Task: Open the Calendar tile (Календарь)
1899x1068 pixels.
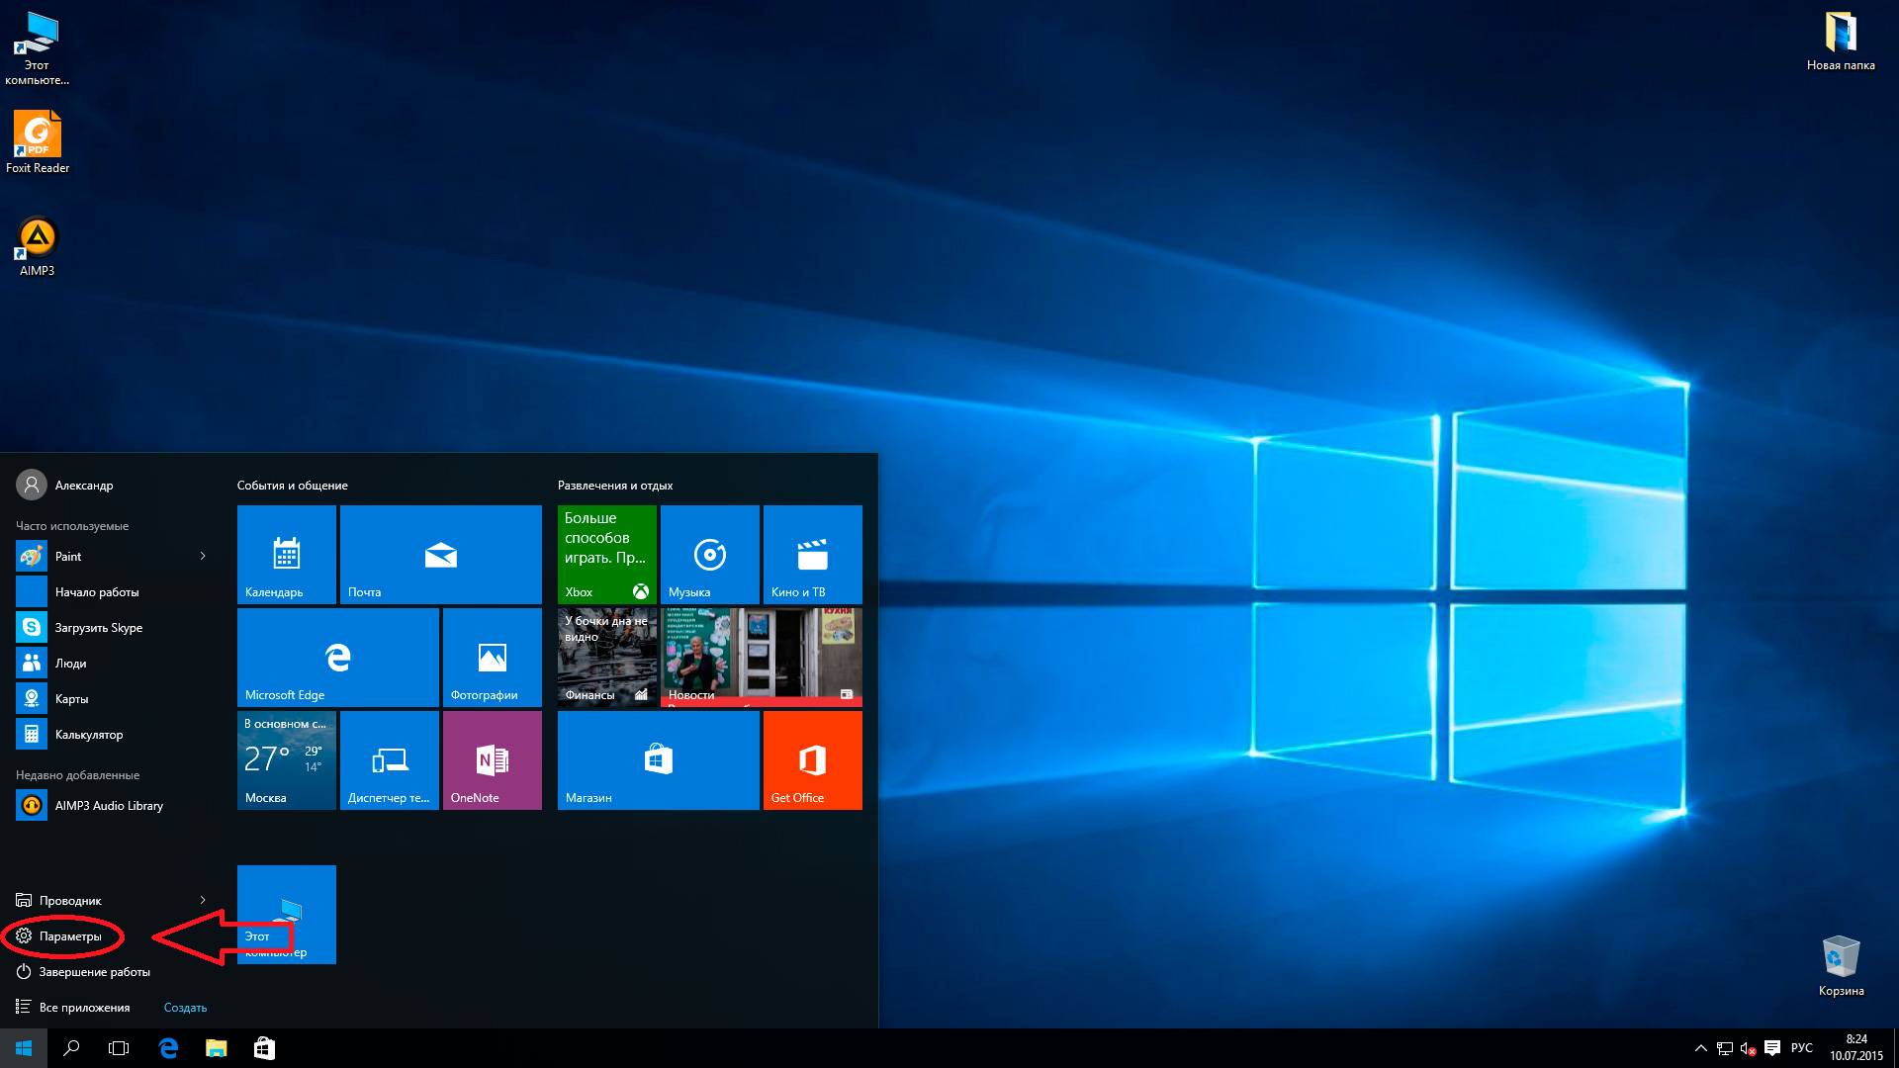Action: tap(286, 554)
